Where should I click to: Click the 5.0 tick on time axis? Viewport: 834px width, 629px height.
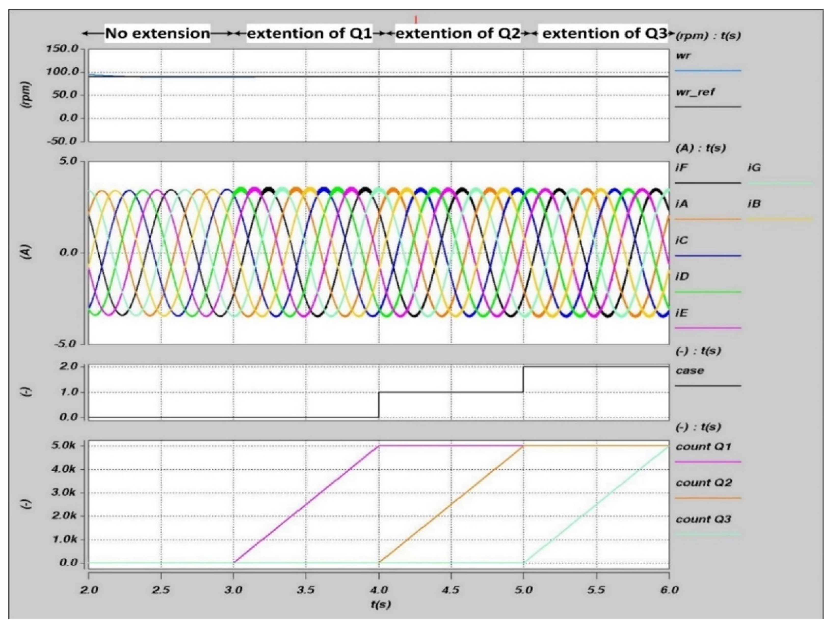524,590
